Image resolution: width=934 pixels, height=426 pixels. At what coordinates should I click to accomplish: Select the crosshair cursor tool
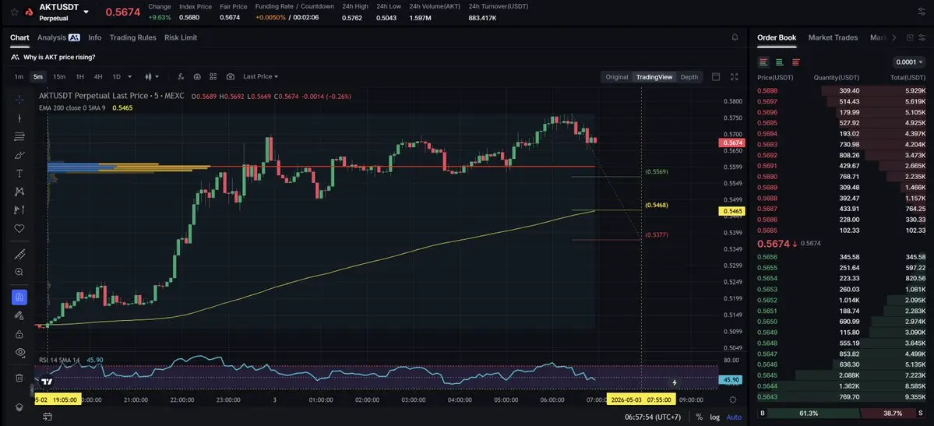(x=19, y=100)
